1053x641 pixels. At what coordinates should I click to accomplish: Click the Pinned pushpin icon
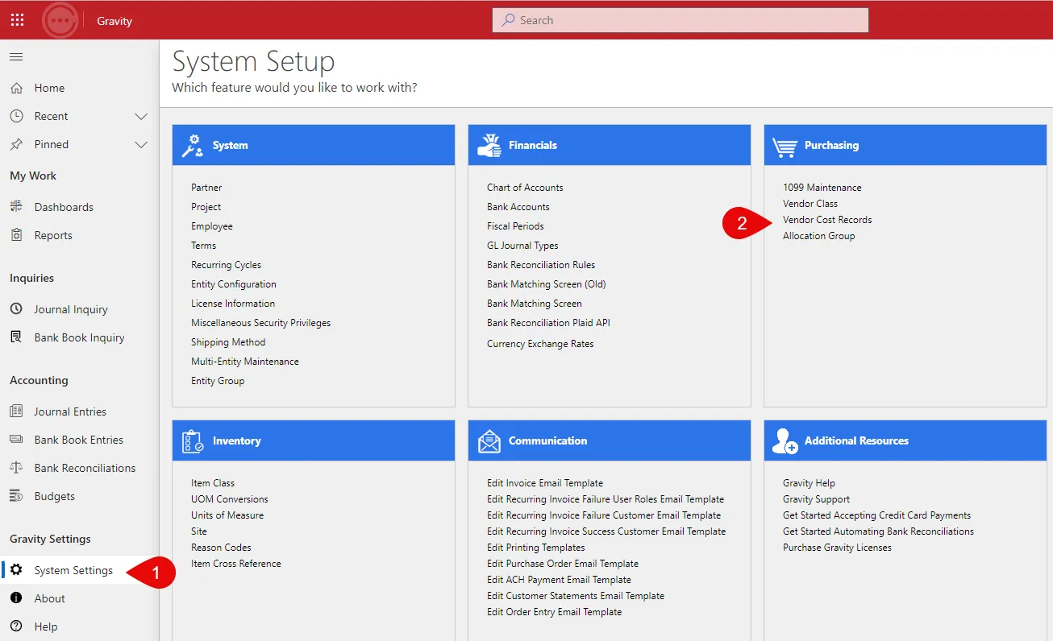pos(16,144)
